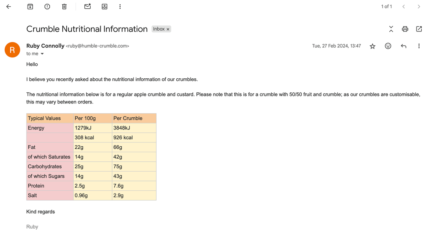Click Ruby Connolly's orange profile avatar
The width and height of the screenshot is (426, 240).
12,50
